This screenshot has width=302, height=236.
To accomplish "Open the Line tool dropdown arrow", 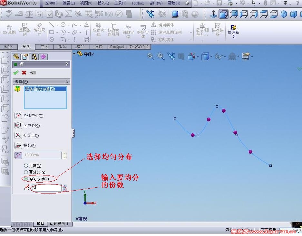I will point(57,25).
